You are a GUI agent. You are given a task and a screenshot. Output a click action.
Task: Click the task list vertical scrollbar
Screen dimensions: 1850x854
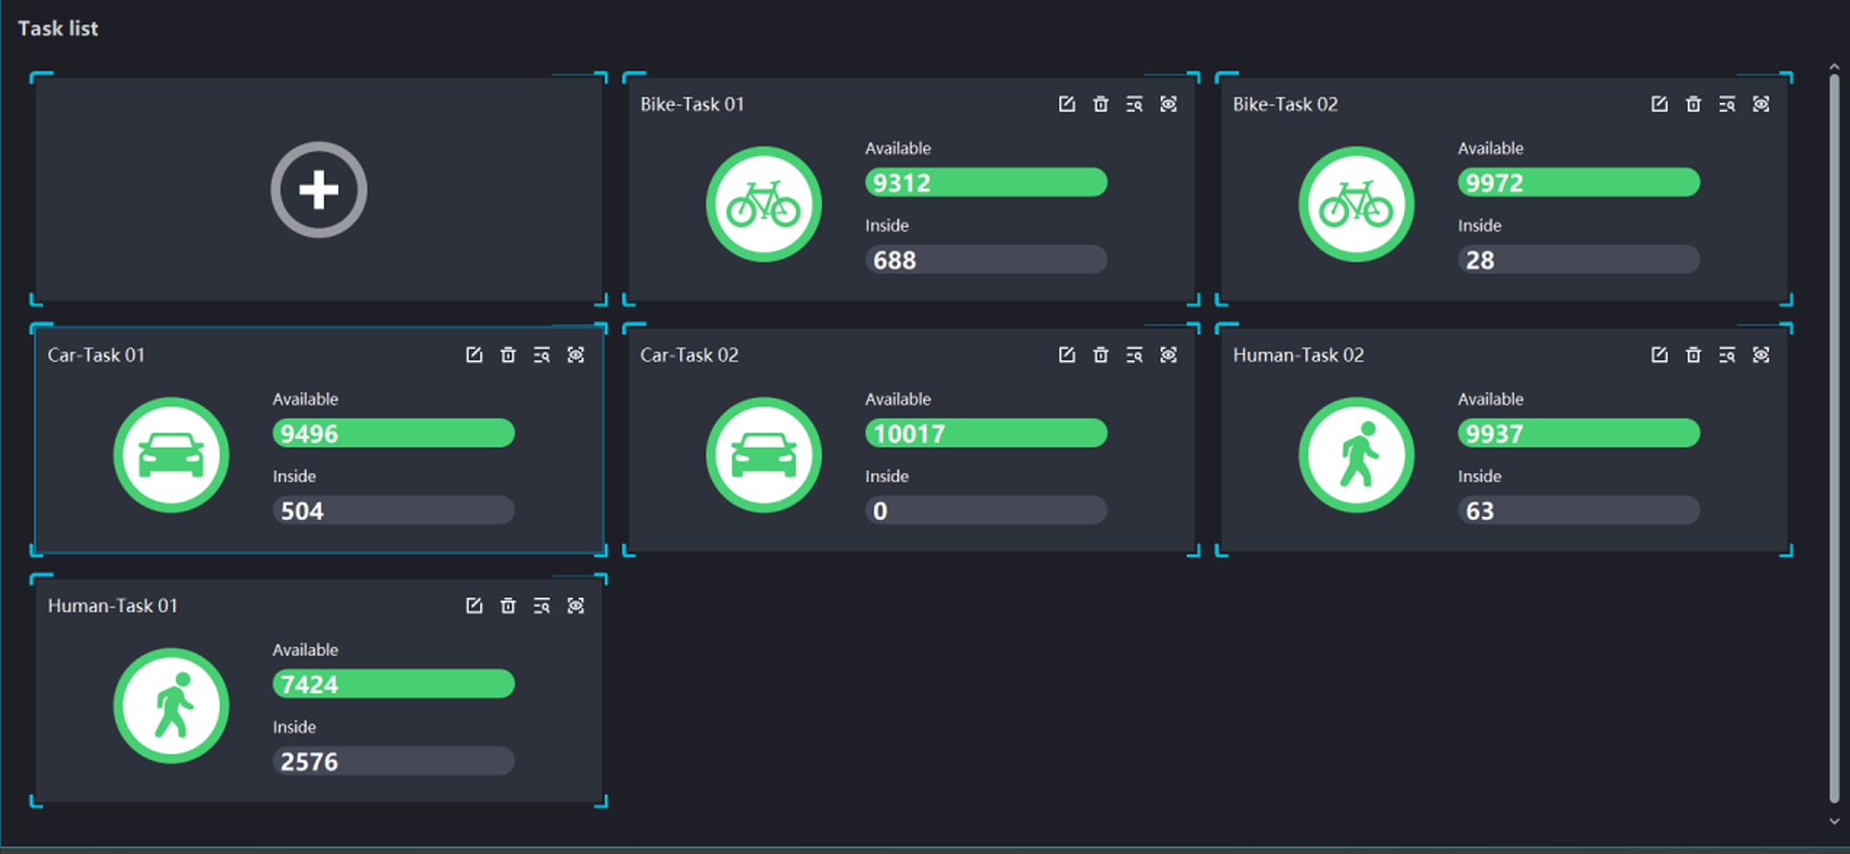(1834, 433)
